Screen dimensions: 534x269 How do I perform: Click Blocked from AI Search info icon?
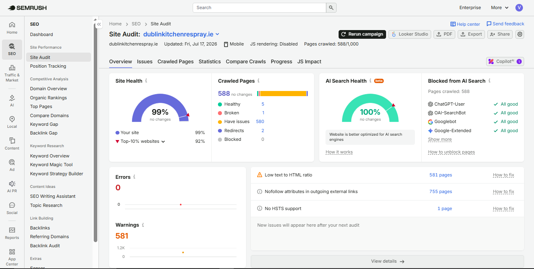pyautogui.click(x=489, y=81)
